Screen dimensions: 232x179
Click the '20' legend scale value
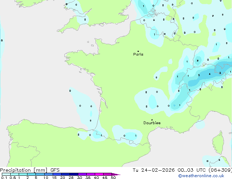[63, 178]
